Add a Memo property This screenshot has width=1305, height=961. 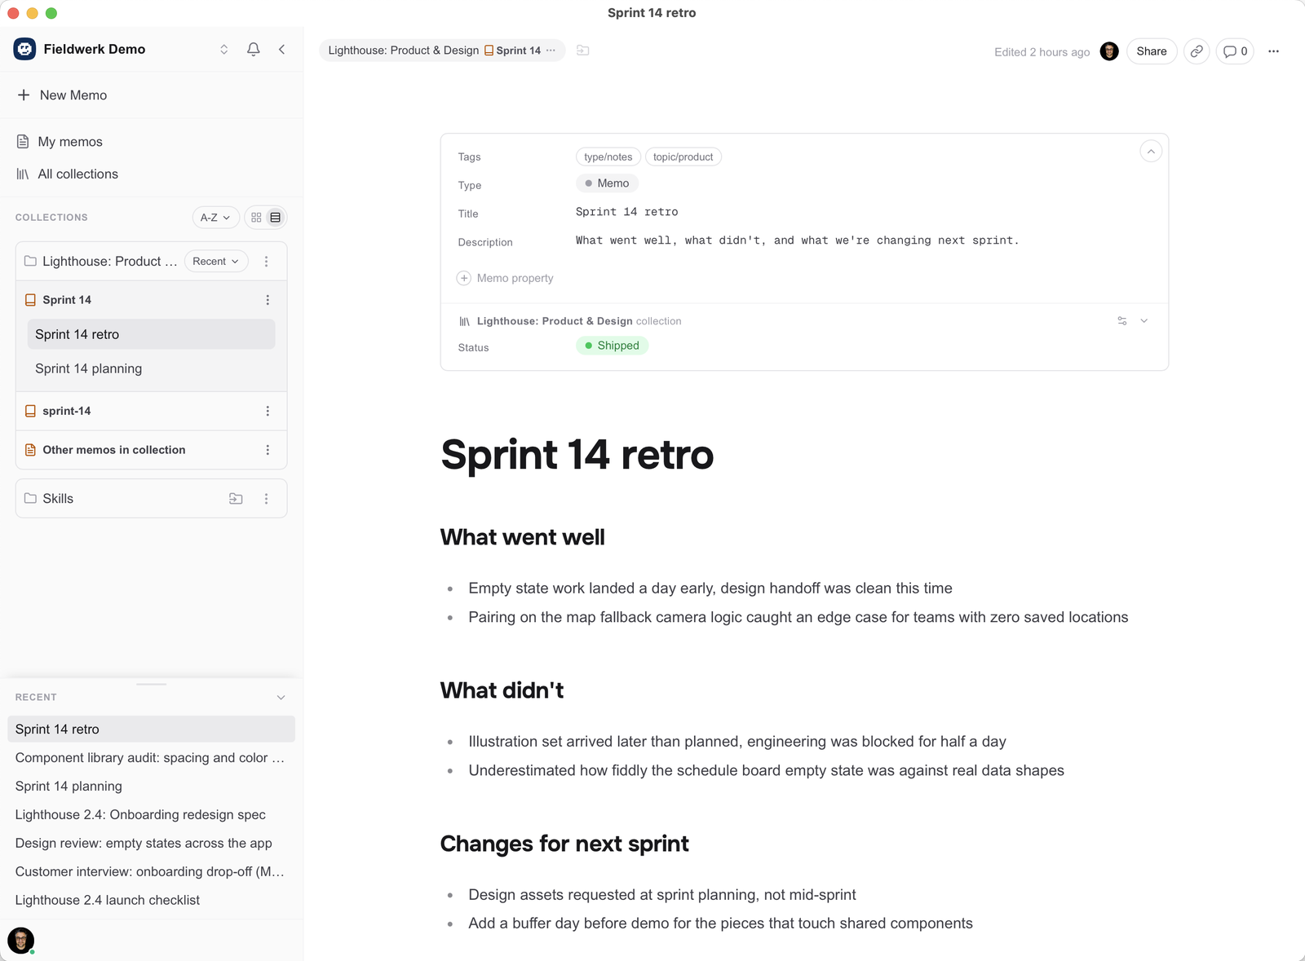505,278
